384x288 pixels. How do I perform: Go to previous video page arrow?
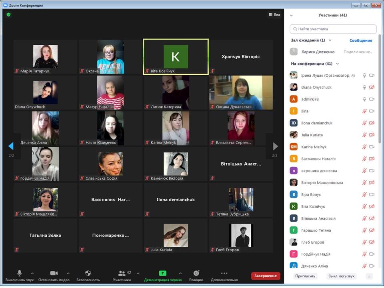11,146
